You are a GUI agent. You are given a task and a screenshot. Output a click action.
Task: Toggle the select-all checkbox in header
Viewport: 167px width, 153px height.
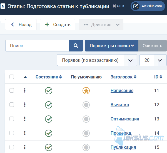[x=12, y=77]
